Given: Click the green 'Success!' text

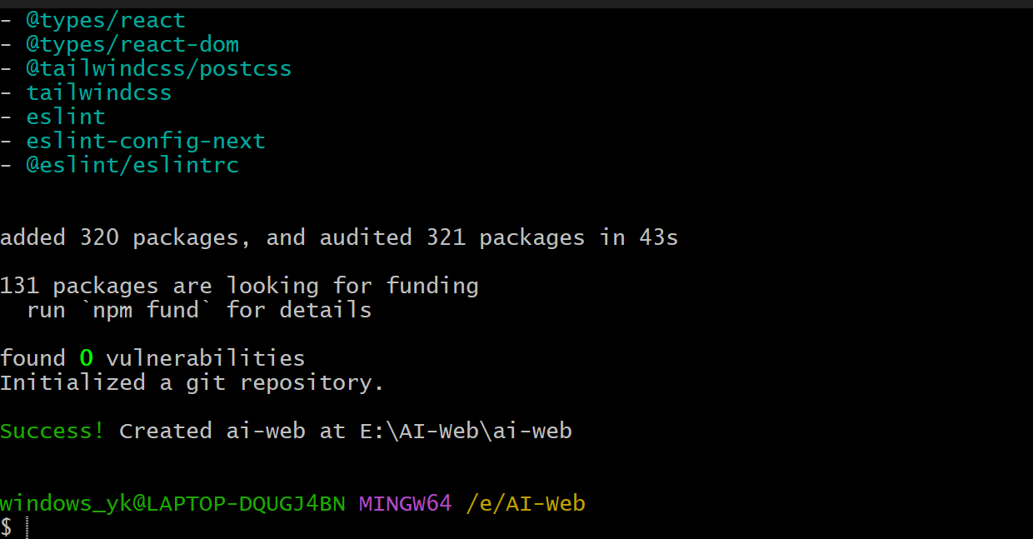Looking at the screenshot, I should coord(52,432).
